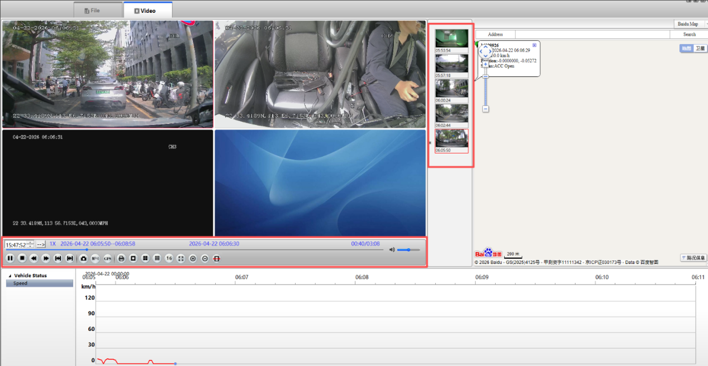Toggle satellite map view 卫星
This screenshot has width=708, height=366.
[700, 49]
